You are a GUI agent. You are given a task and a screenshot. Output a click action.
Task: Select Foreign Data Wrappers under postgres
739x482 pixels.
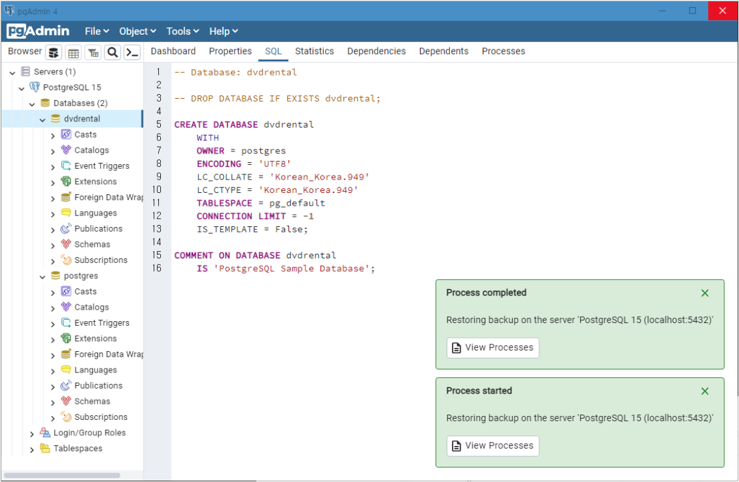point(109,354)
